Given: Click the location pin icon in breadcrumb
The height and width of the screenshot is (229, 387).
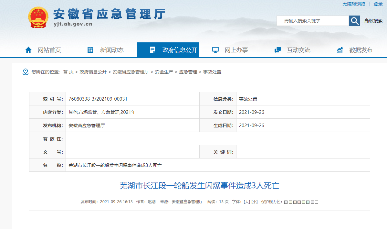Looking at the screenshot, I should [26, 72].
